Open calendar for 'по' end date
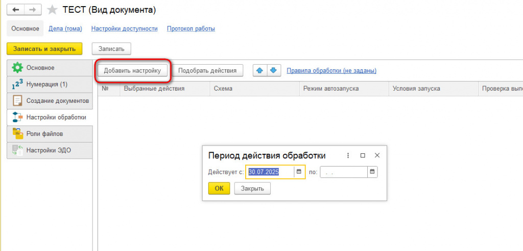Screen dimensions: 523x251 (372, 172)
